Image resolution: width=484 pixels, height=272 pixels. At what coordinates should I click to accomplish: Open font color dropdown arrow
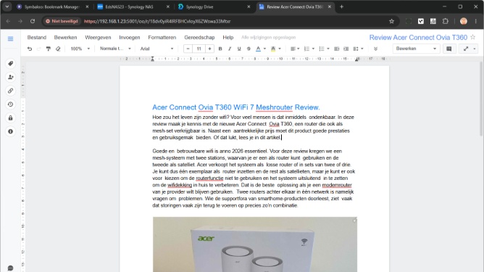265,49
